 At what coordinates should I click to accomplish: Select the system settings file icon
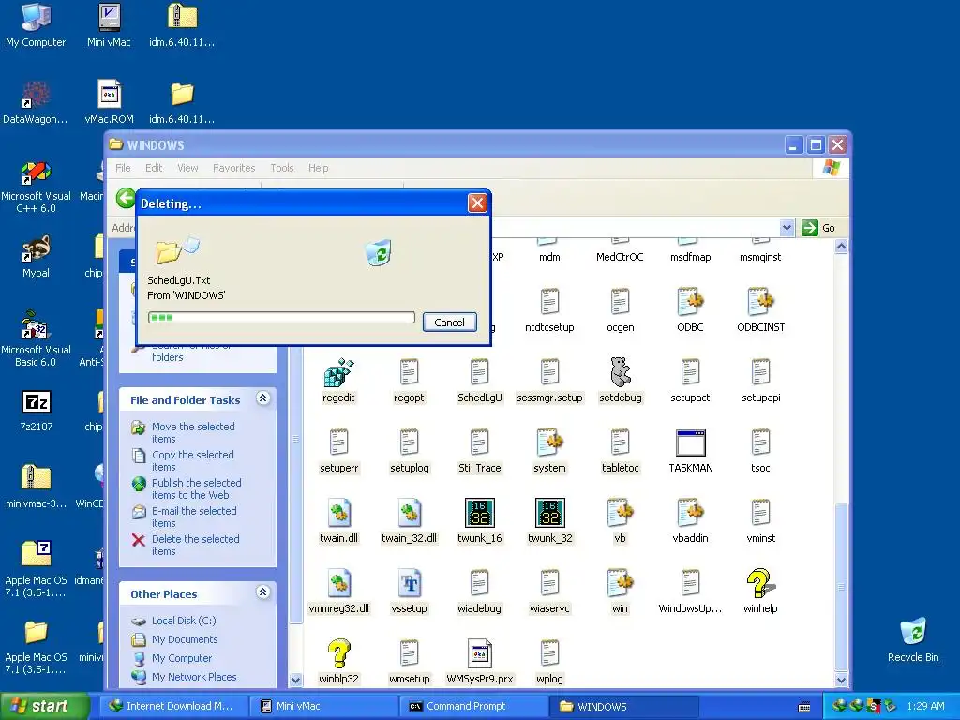coord(549,442)
